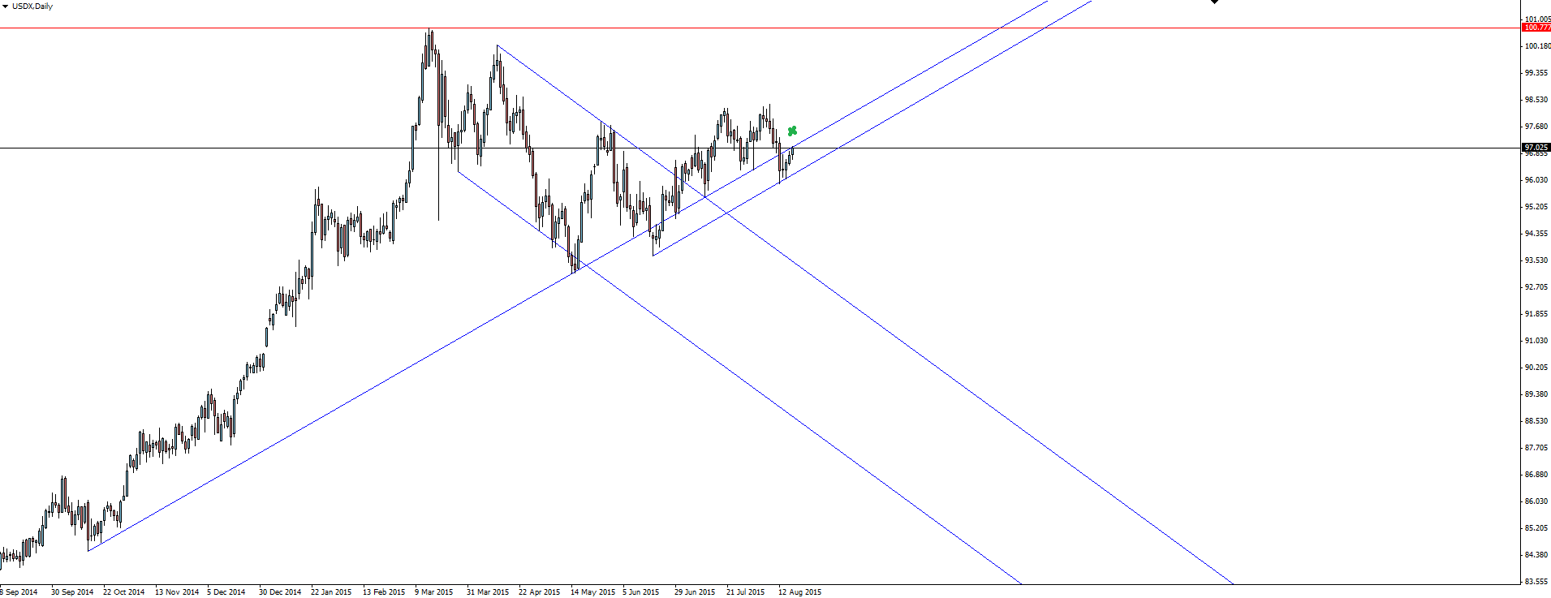1551x598 pixels.
Task: Click the 91.855 price axis label
Action: (x=1537, y=314)
